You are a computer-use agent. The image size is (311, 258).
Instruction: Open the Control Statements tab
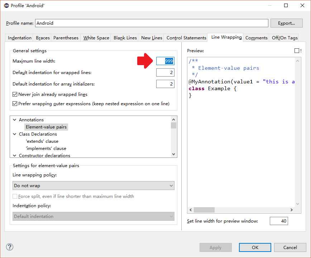coord(186,38)
